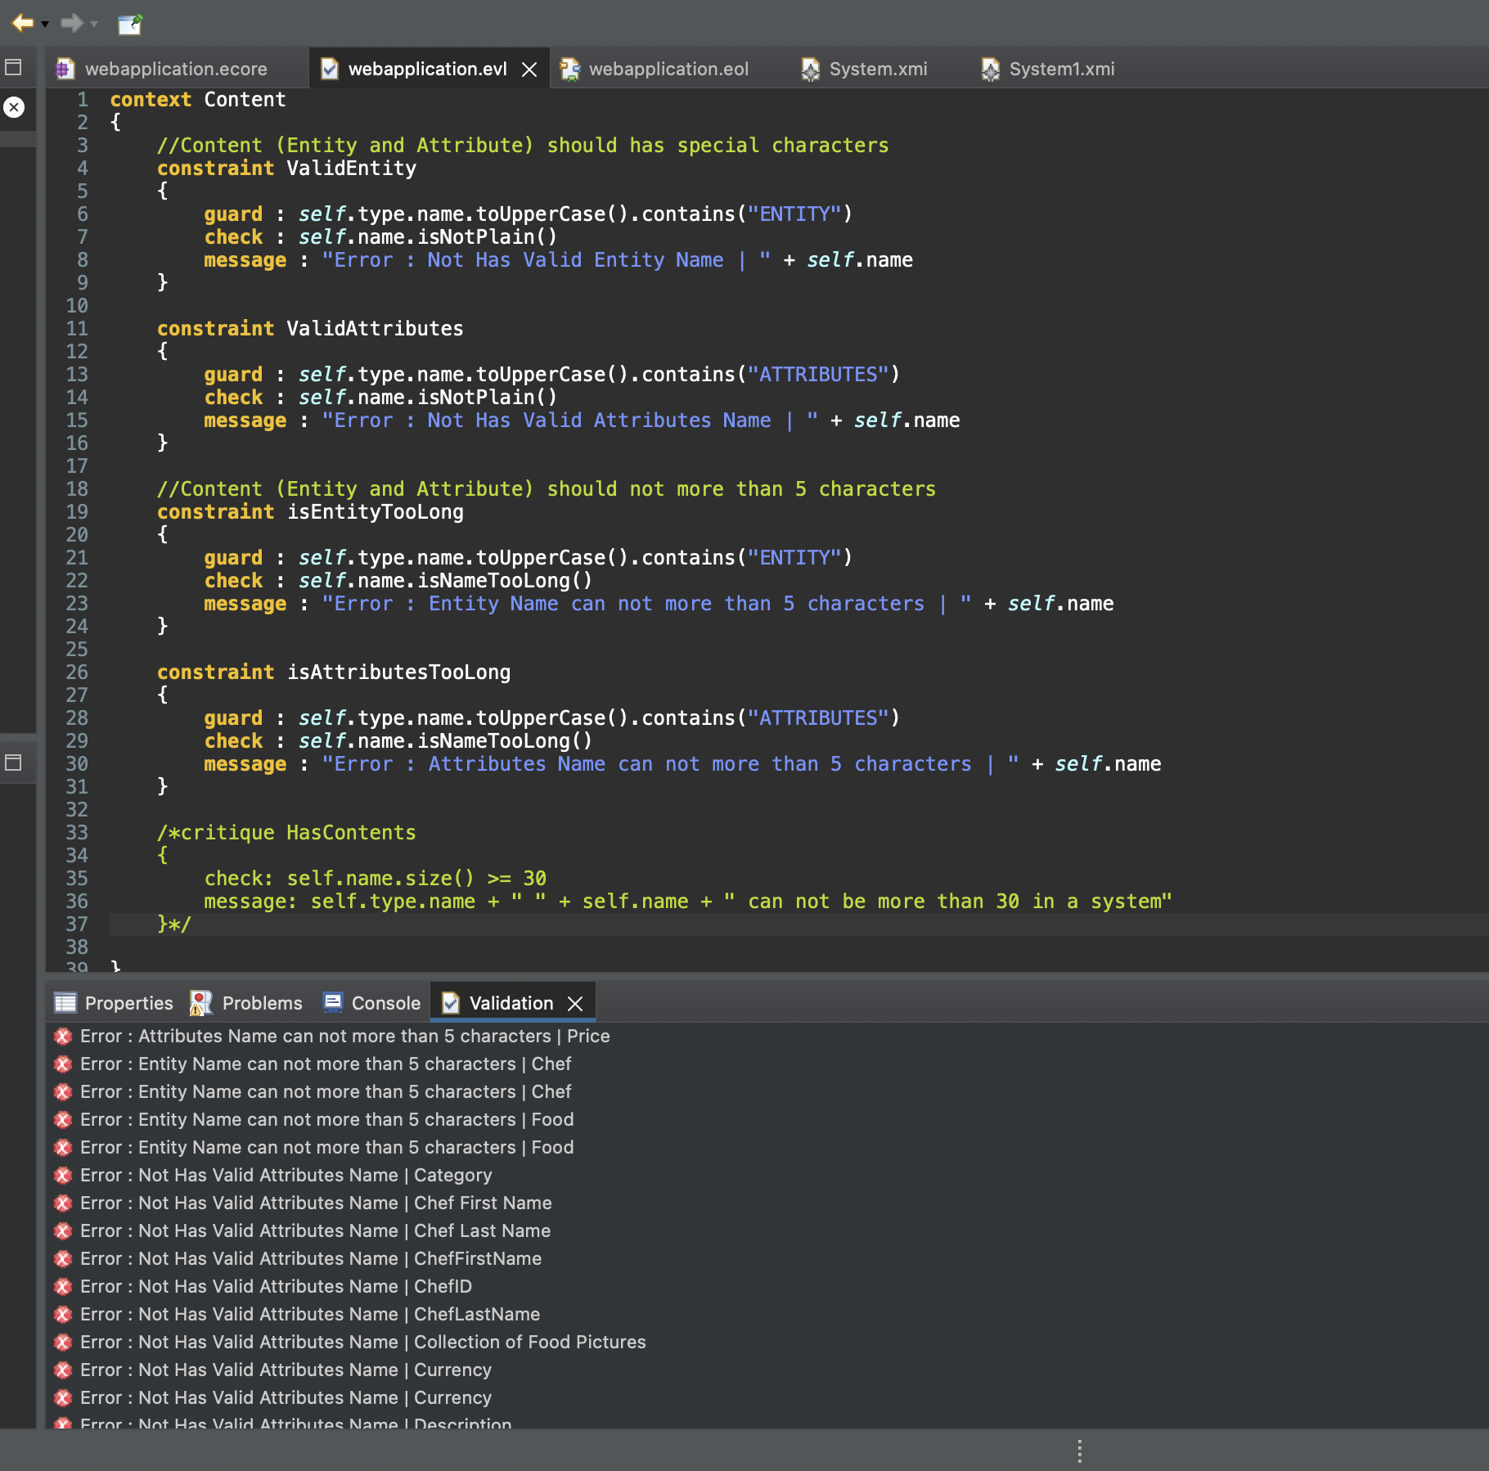Click the vertical three-dot handle in the status bar
The image size is (1489, 1471).
[1080, 1451]
